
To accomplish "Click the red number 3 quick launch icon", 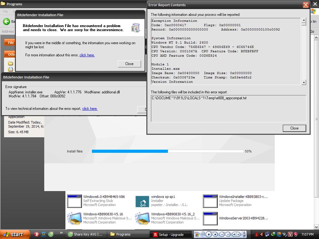I will coord(36,234).
